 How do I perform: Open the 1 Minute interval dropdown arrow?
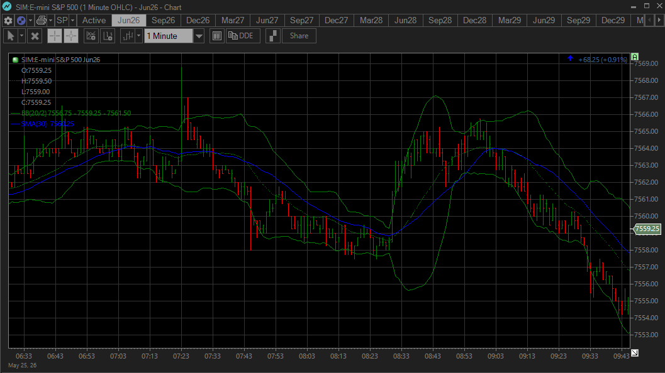pos(198,36)
